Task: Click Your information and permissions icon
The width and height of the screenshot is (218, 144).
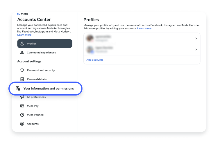Action: 18,89
